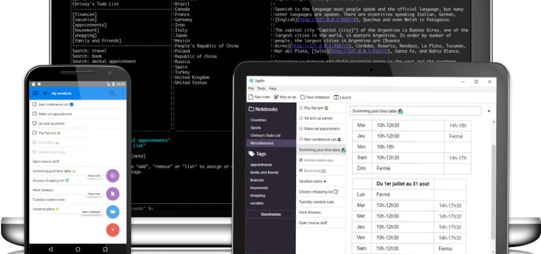
Task: Click the Synchronise button
Action: (x=271, y=214)
